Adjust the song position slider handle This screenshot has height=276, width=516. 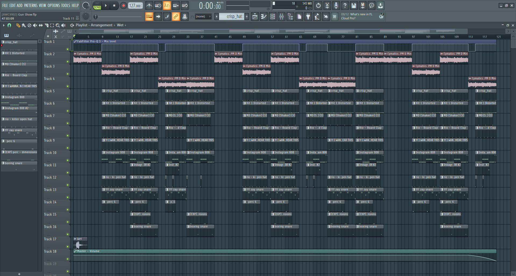tap(95, 17)
